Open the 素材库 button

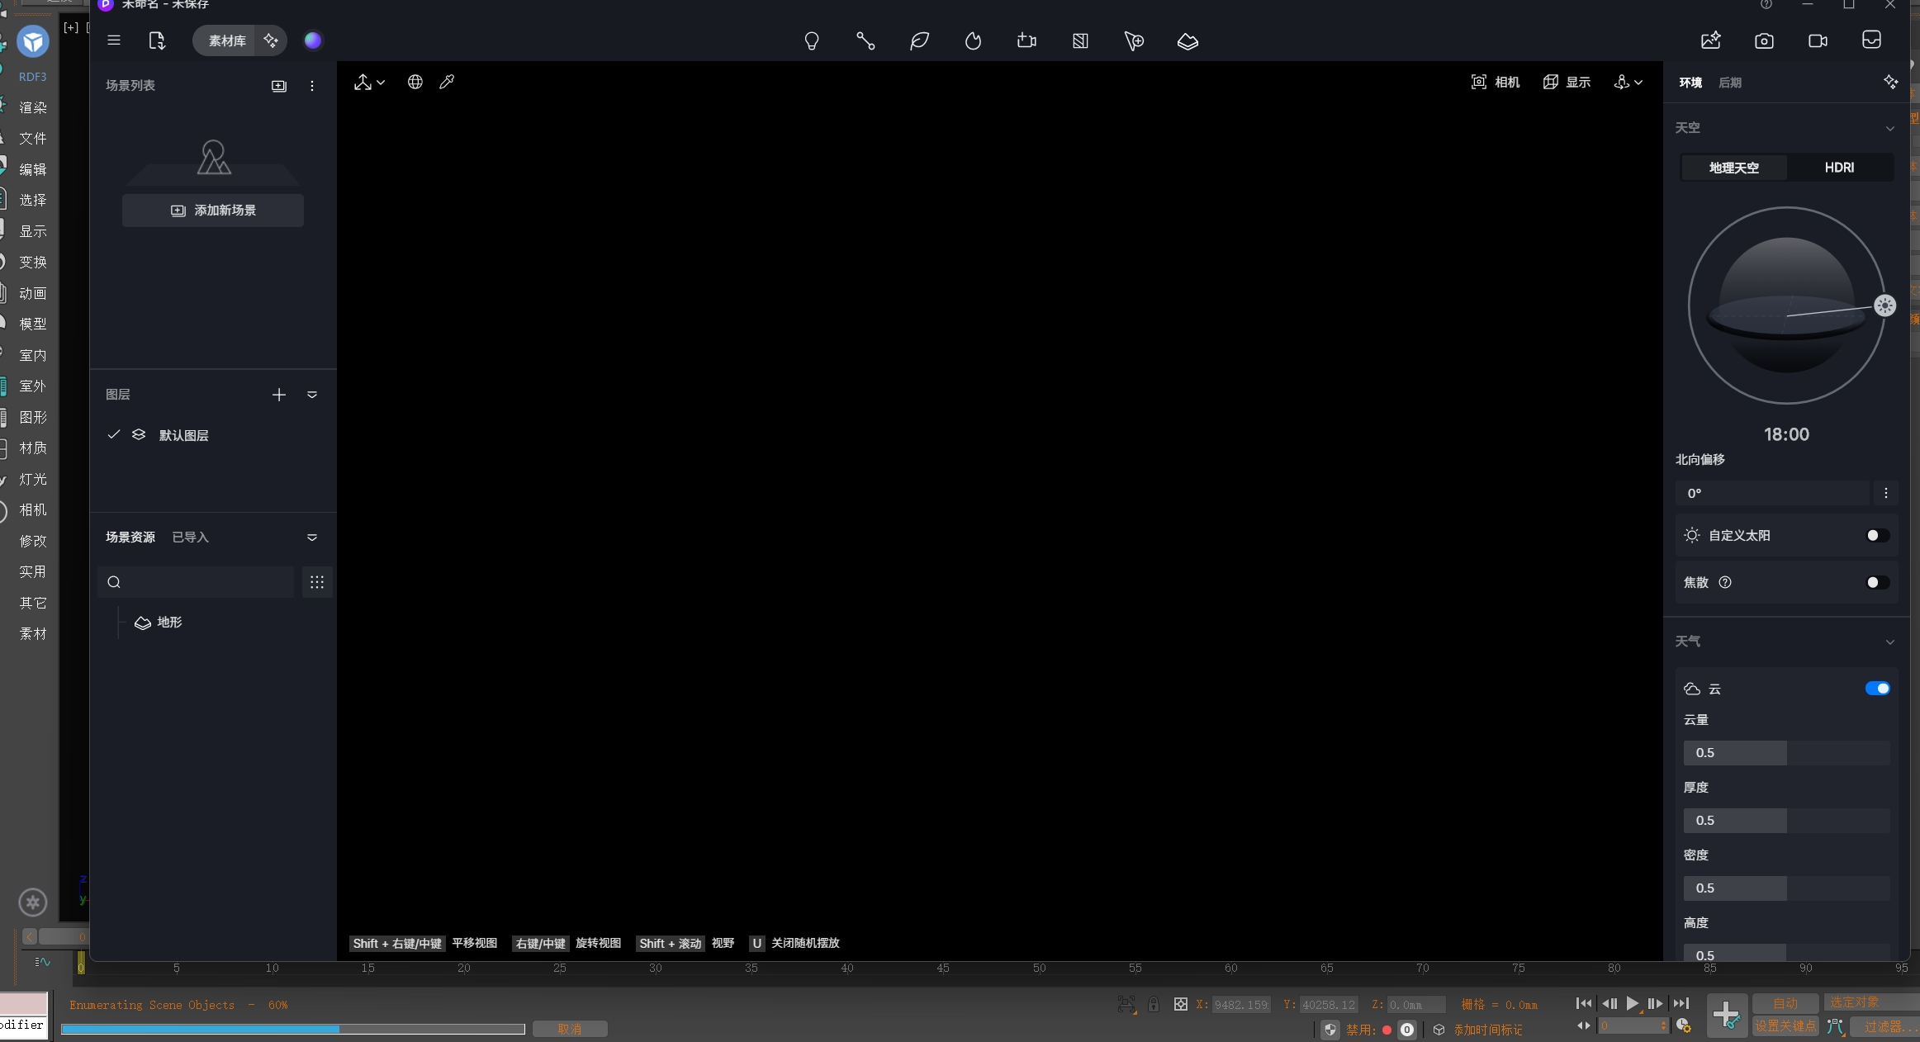pyautogui.click(x=227, y=40)
